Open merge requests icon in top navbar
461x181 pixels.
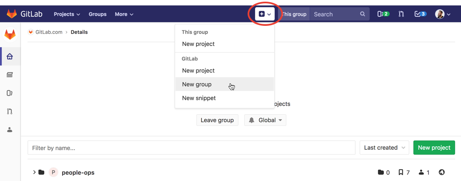click(401, 14)
